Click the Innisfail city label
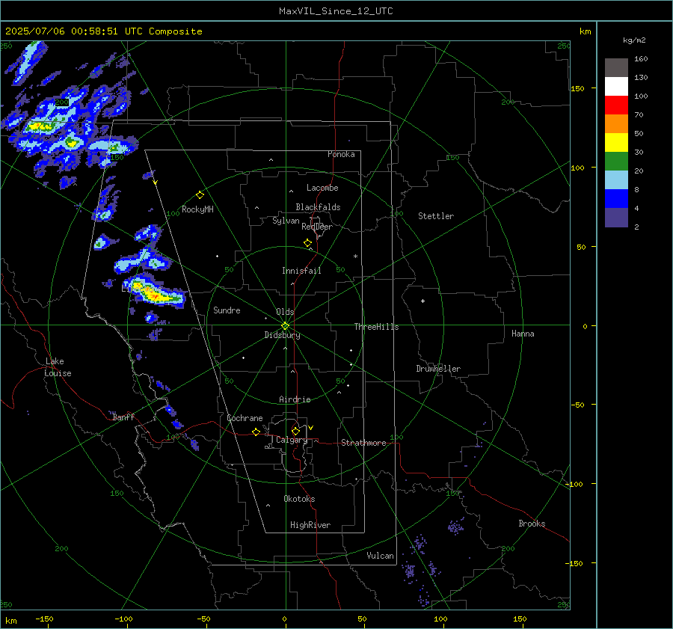Screen dimensions: 673x629 click(x=301, y=271)
